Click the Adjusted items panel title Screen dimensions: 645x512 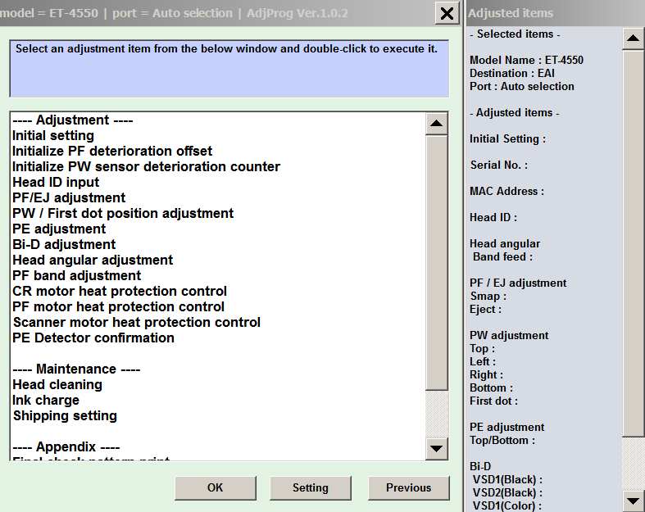511,13
